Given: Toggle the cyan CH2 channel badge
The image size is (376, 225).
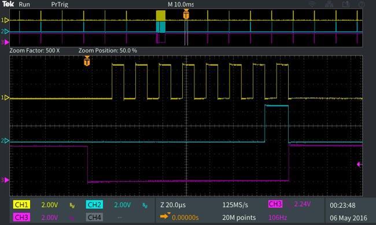Looking at the screenshot, I should (x=94, y=205).
